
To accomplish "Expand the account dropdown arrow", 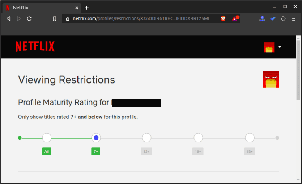I will coord(280,47).
